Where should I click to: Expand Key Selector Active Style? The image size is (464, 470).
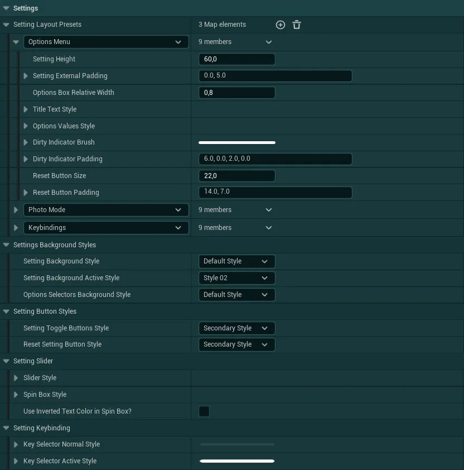(x=16, y=461)
